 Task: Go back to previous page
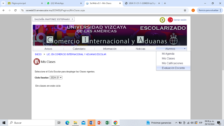point(4,10)
